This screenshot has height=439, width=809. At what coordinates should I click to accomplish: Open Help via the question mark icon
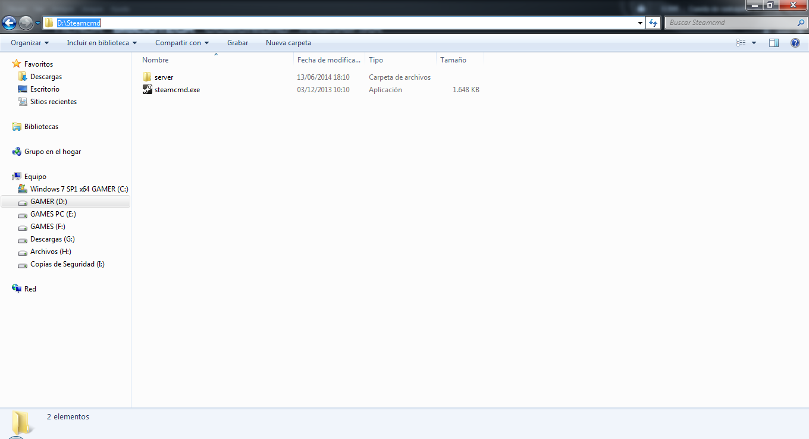click(795, 43)
